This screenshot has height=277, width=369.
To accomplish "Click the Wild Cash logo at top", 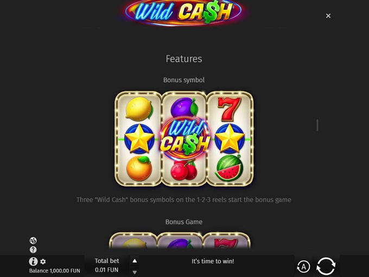I will [x=183, y=12].
